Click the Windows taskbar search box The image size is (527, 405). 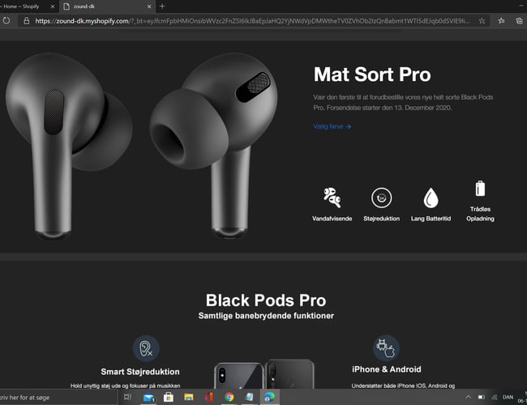57,398
